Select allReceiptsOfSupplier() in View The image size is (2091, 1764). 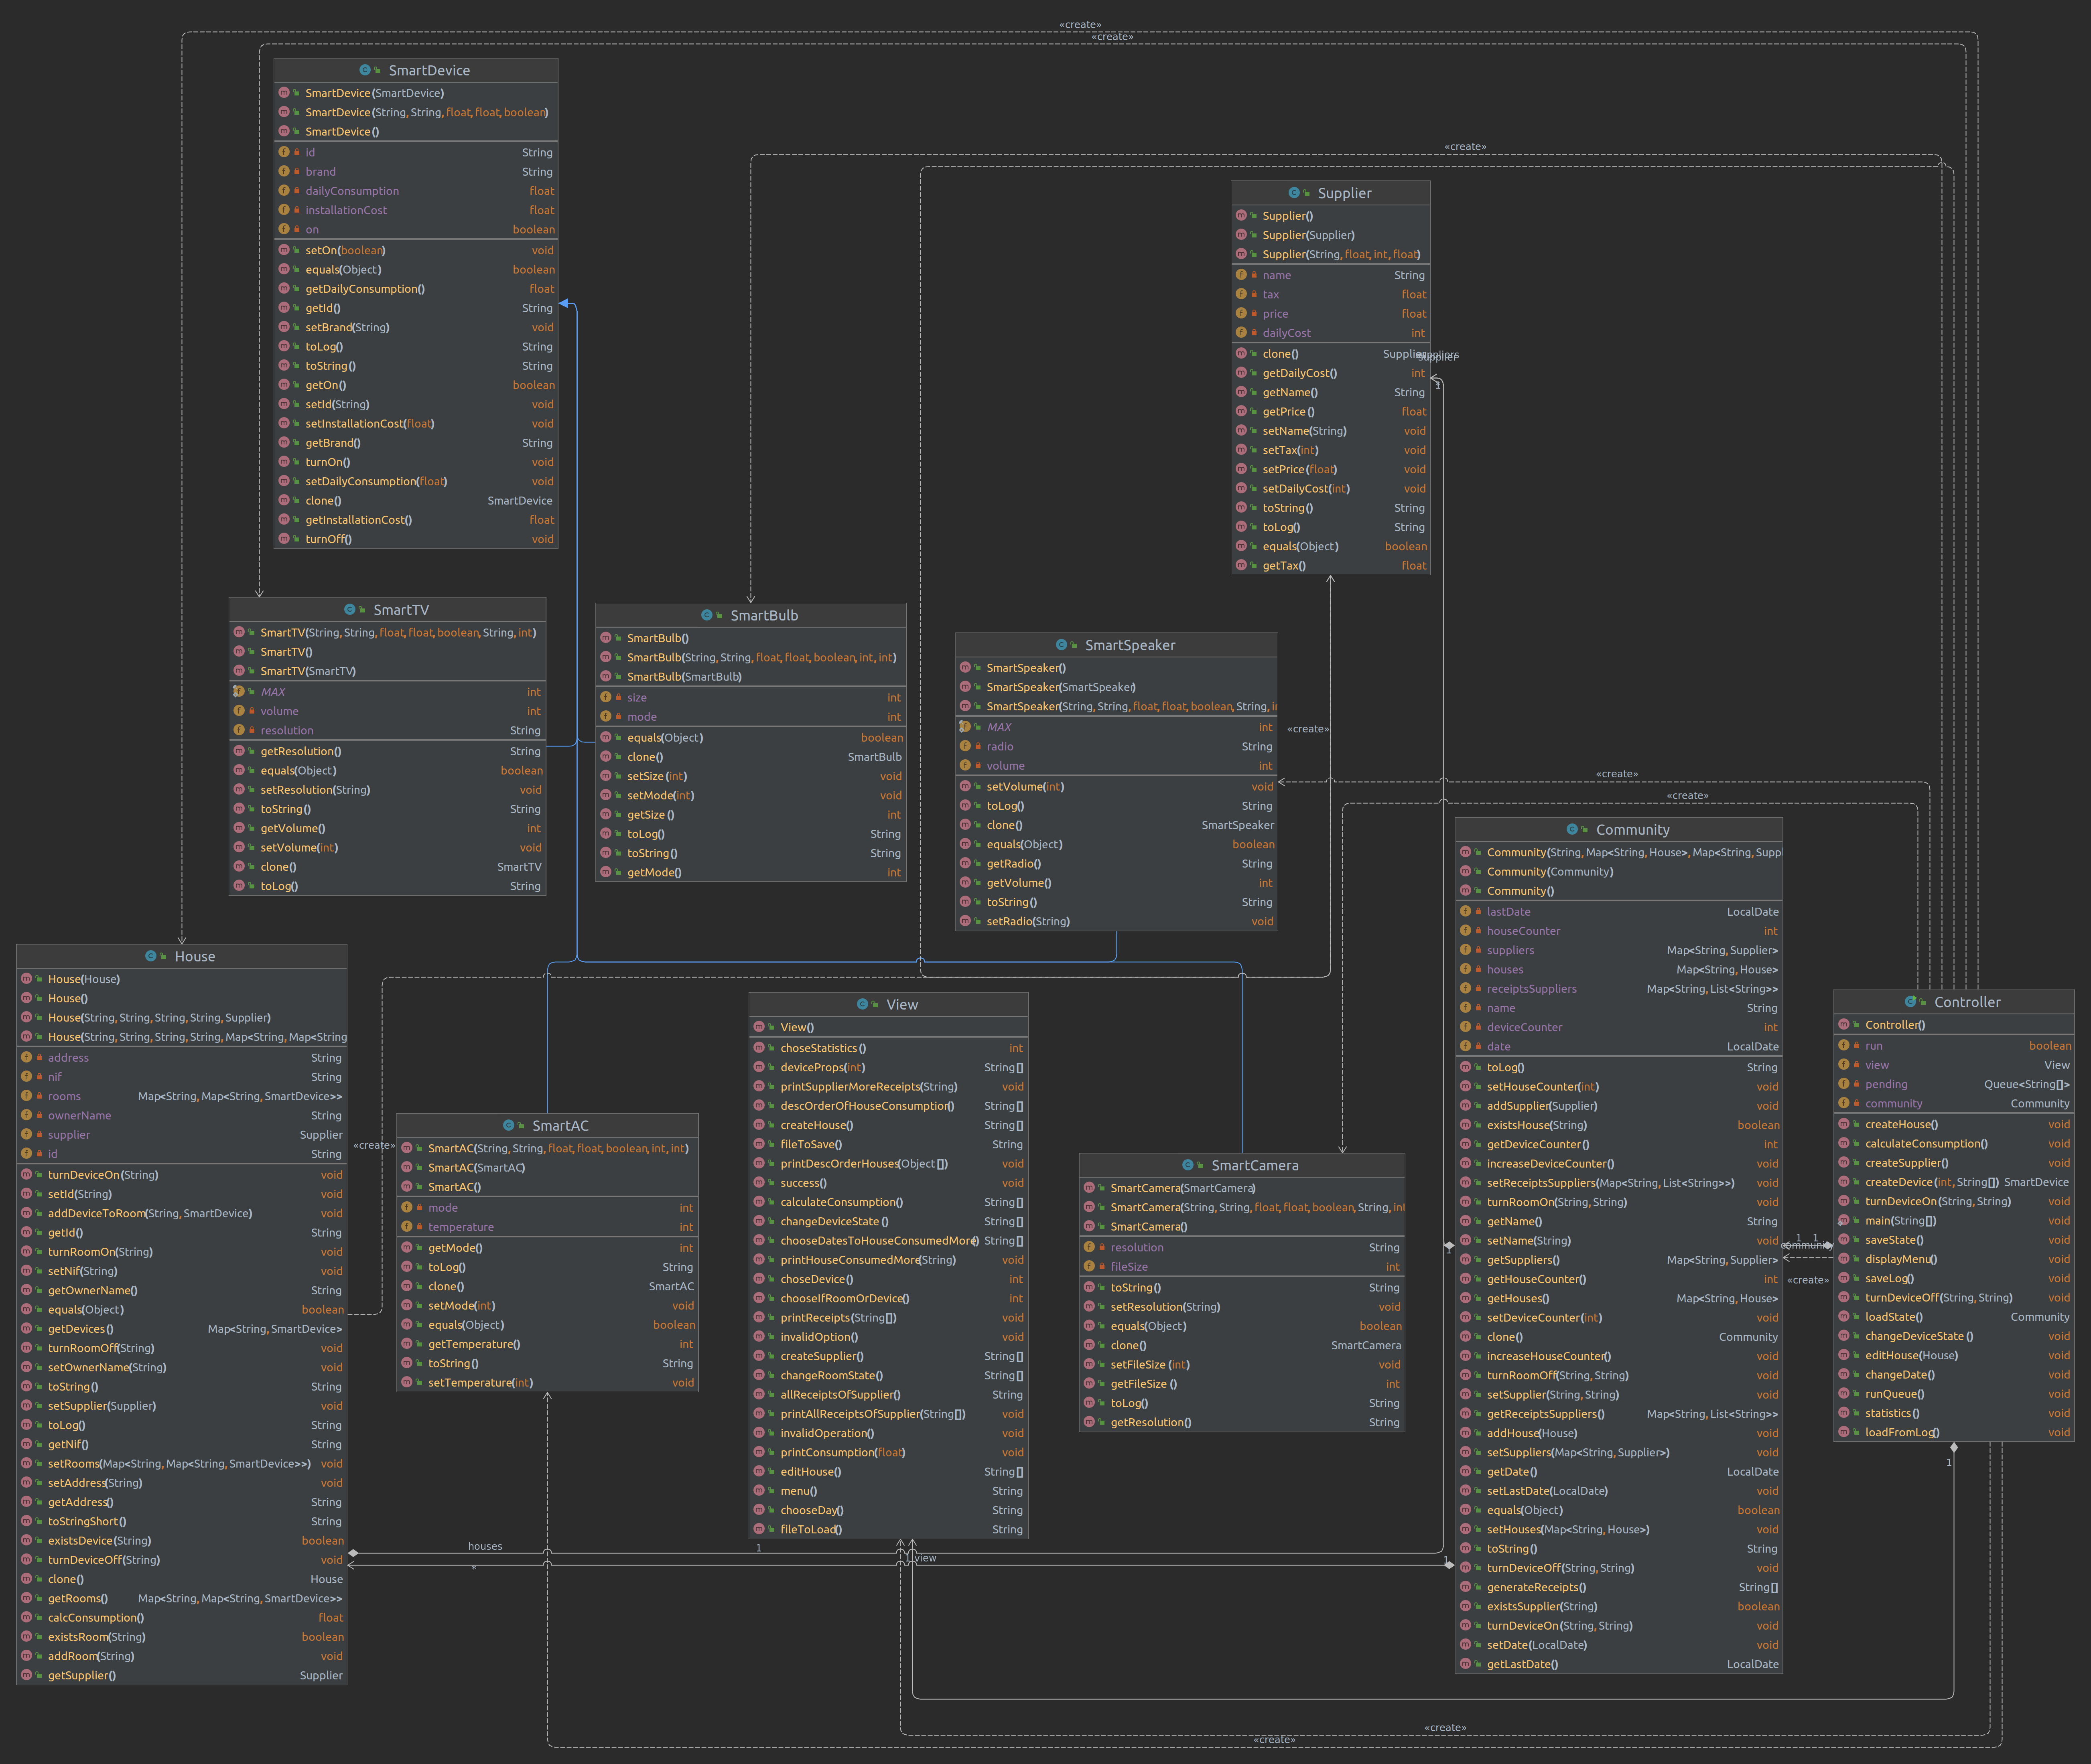tap(840, 1394)
